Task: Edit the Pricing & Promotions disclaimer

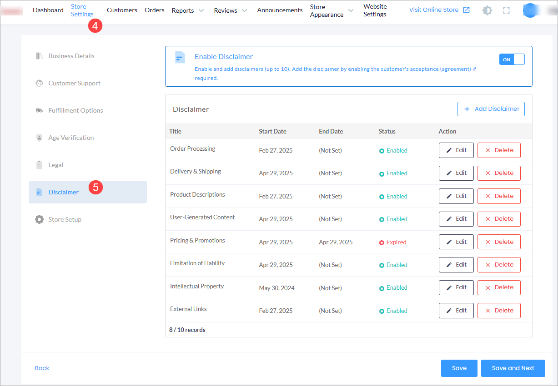Action: (x=456, y=242)
